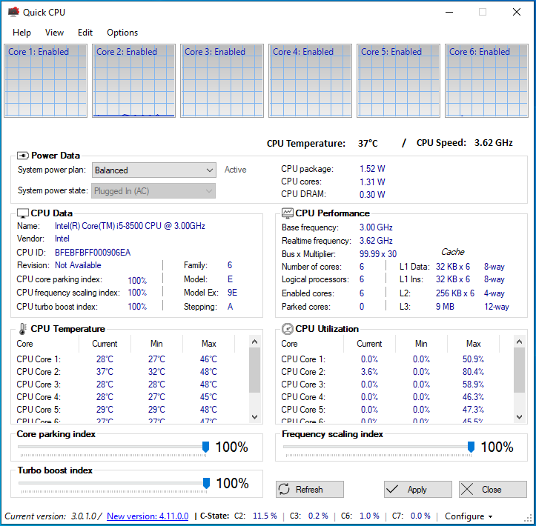Click the CPU Data monitor icon
Screen dimensions: 536x526
[23, 213]
